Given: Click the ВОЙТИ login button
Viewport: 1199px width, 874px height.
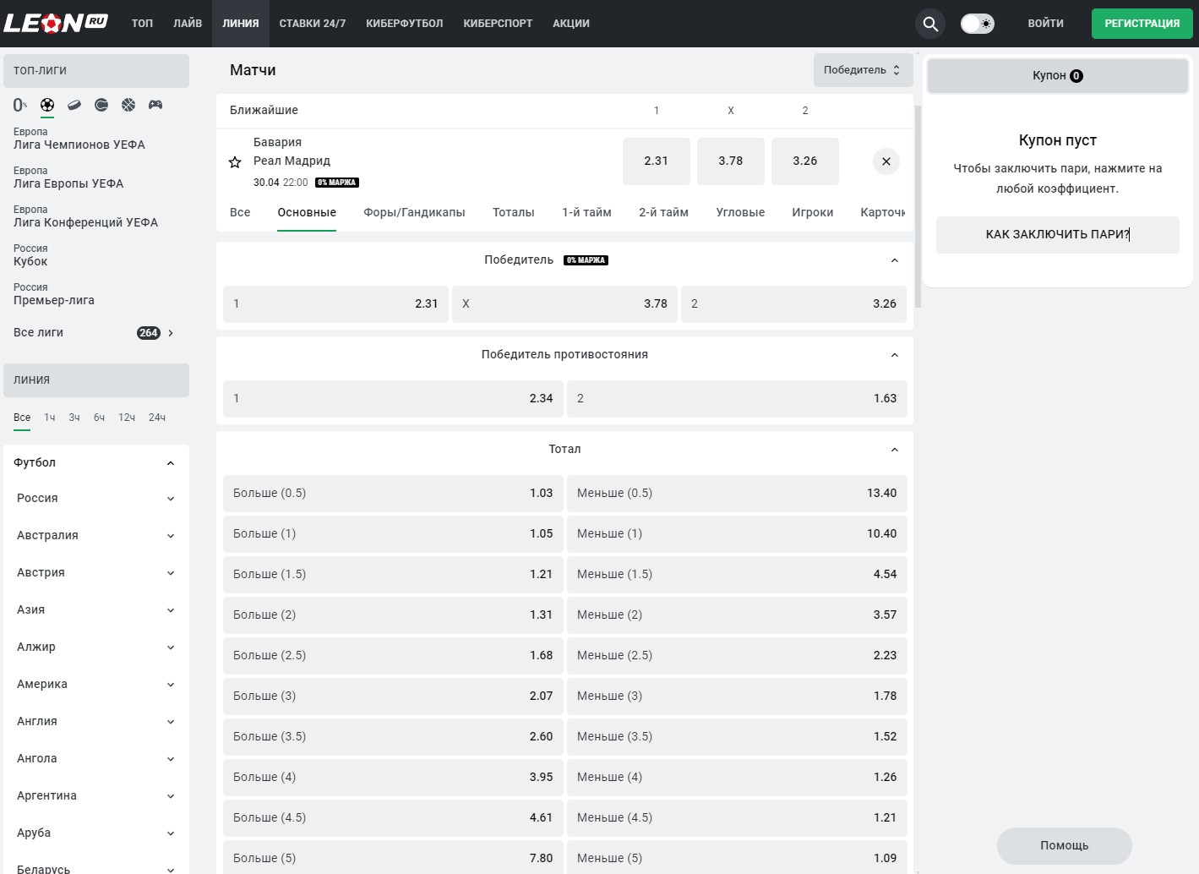Looking at the screenshot, I should [x=1045, y=24].
